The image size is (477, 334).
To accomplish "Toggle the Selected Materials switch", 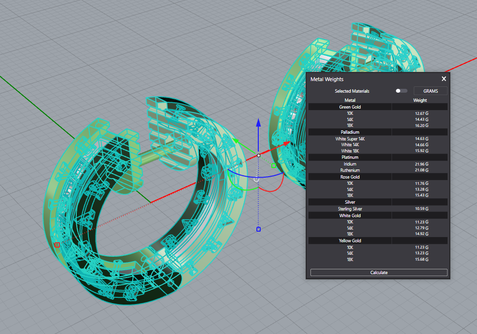I will coord(401,91).
